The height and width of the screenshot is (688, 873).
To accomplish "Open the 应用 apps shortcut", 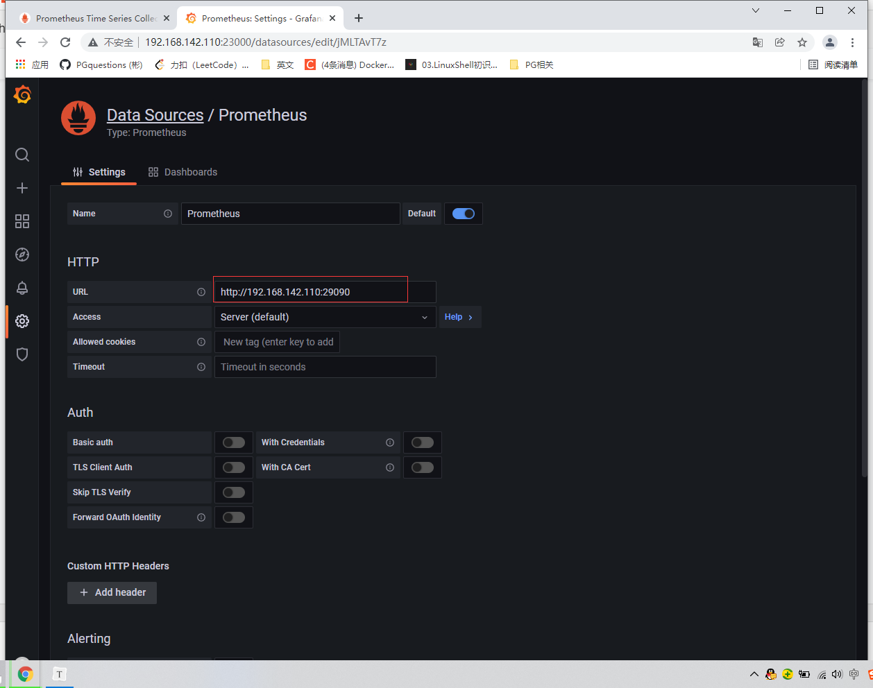I will coord(32,64).
